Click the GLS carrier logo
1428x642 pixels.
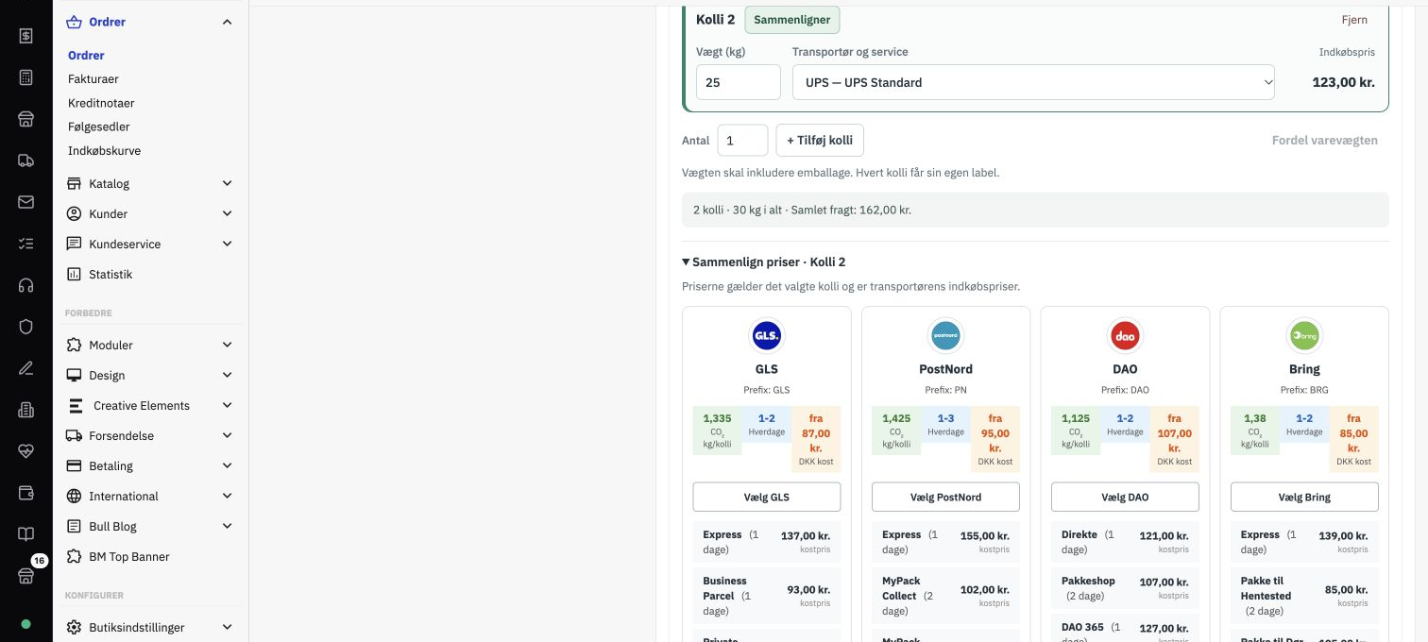[x=766, y=336]
